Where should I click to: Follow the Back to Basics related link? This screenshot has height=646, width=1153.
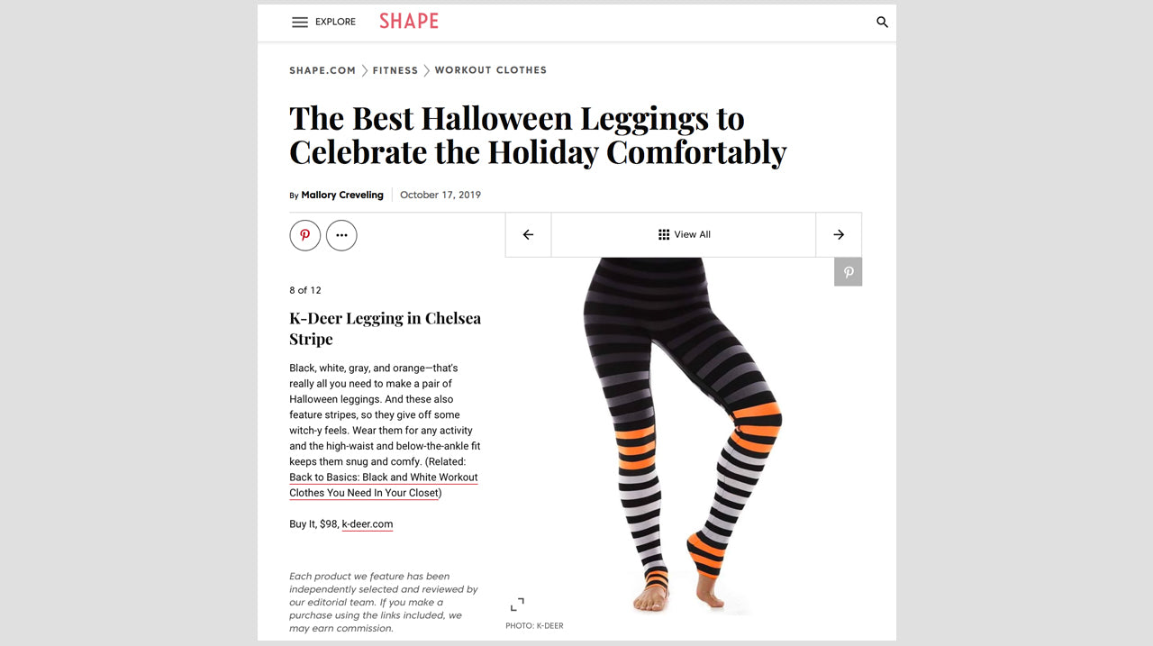(x=384, y=485)
